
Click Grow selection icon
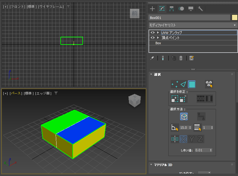pos(175,99)
